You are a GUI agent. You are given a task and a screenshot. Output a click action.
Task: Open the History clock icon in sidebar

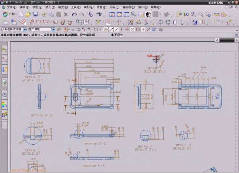[x=4, y=94]
